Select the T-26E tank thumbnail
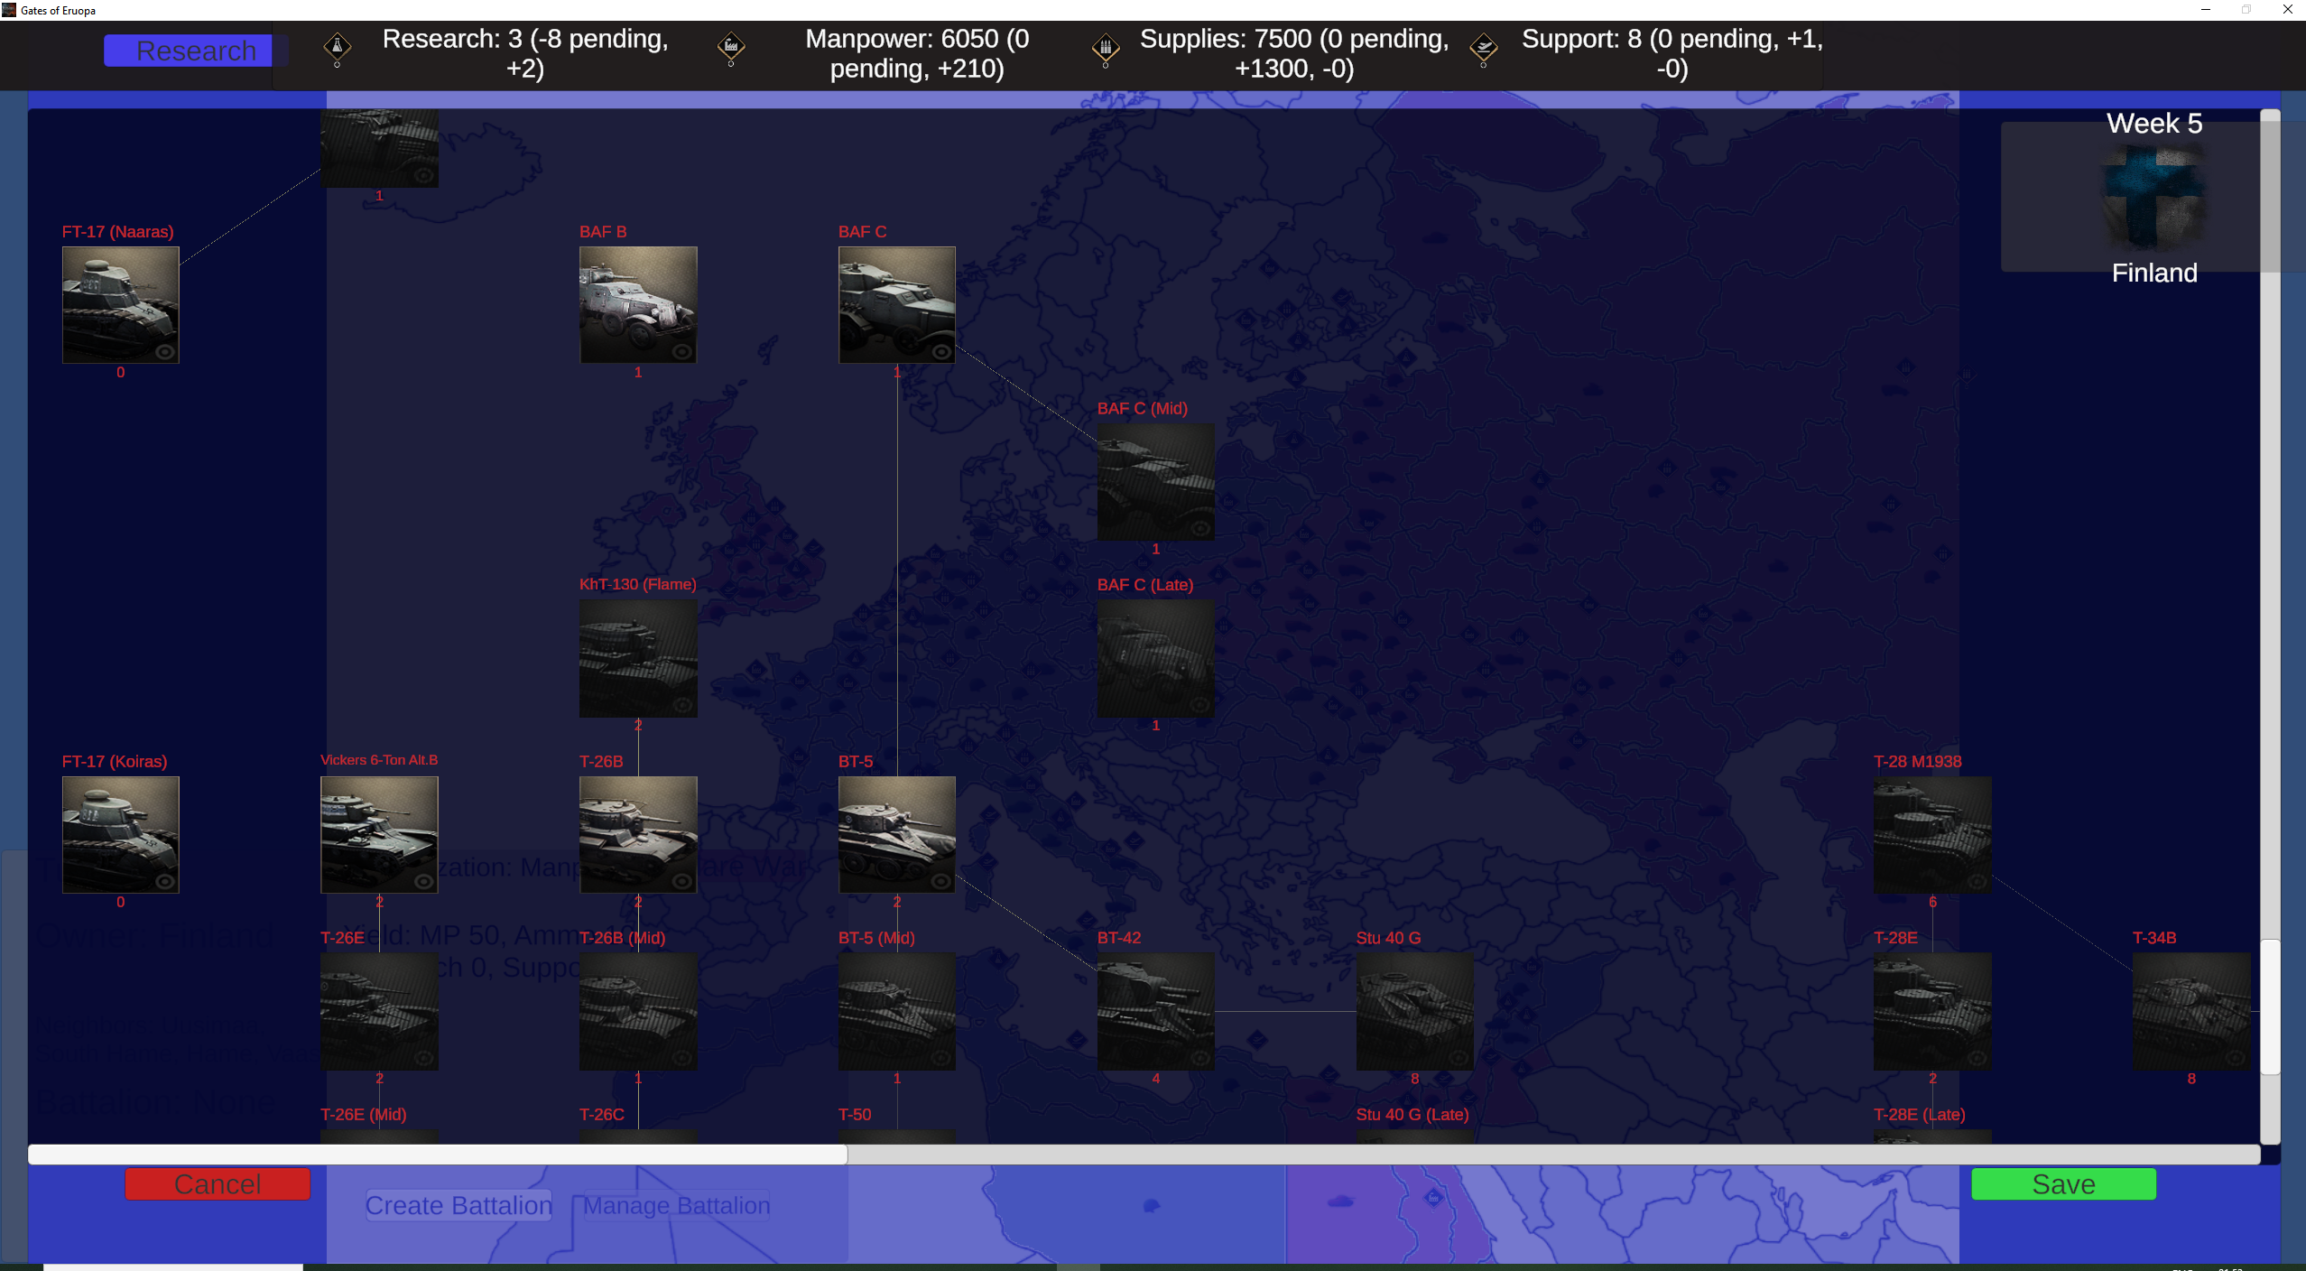Screen dimensions: 2306x1271 point(379,1011)
